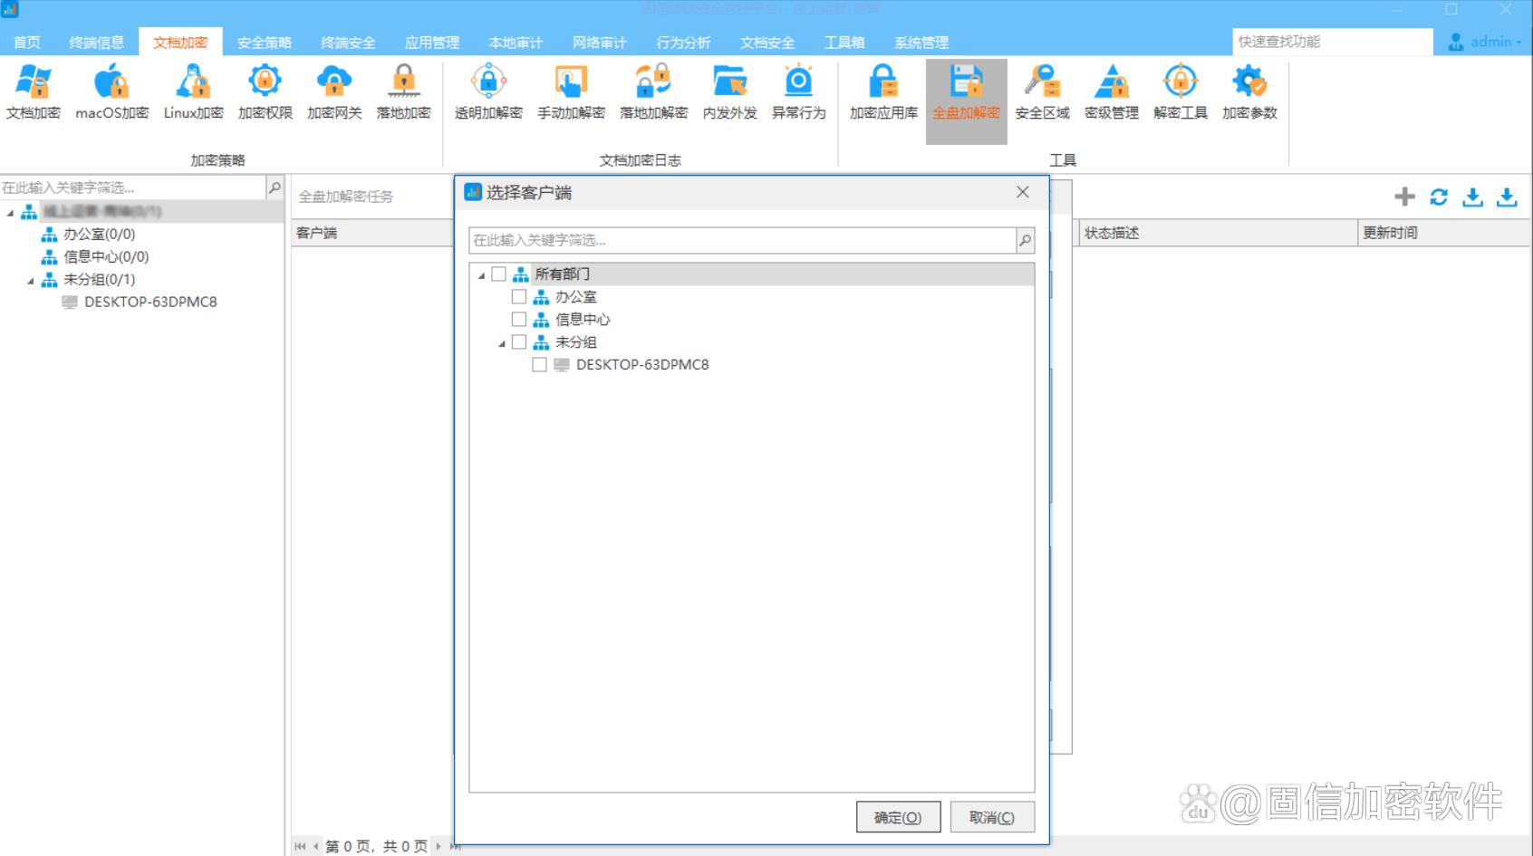Collapse the 所有部门 tree node in dialog
The image size is (1533, 856).
click(x=481, y=275)
